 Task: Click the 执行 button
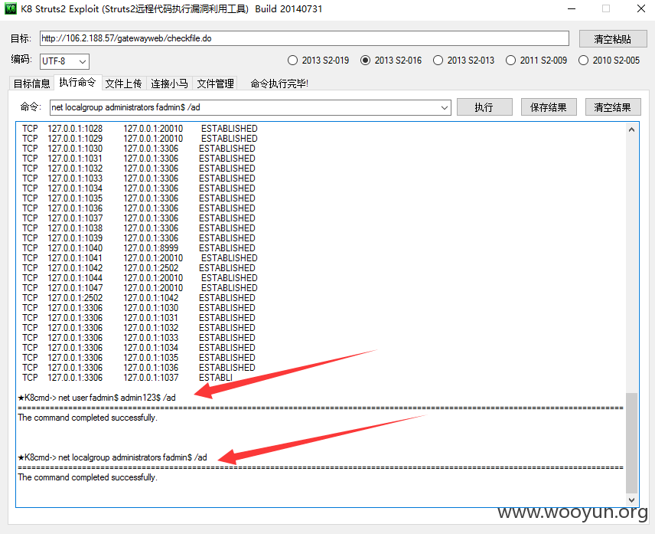(484, 107)
